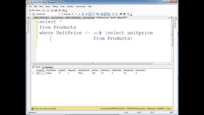Click the Change Connection icon beside database box
This screenshot has width=204, height=115.
(x=33, y=14)
